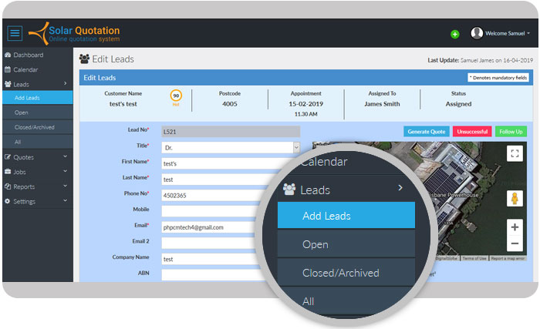Click the Street View pegman icon
Image resolution: width=540 pixels, height=329 pixels.
(515, 199)
